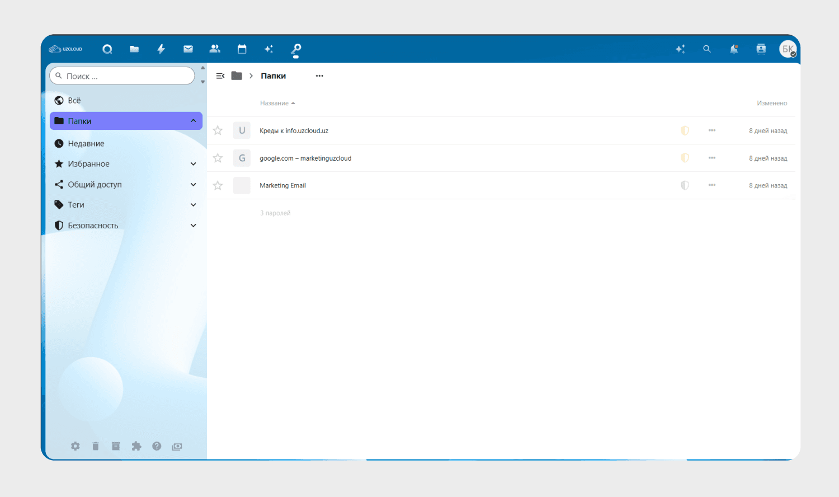839x497 pixels.
Task: Open the Marketing Email entry
Action: point(282,186)
